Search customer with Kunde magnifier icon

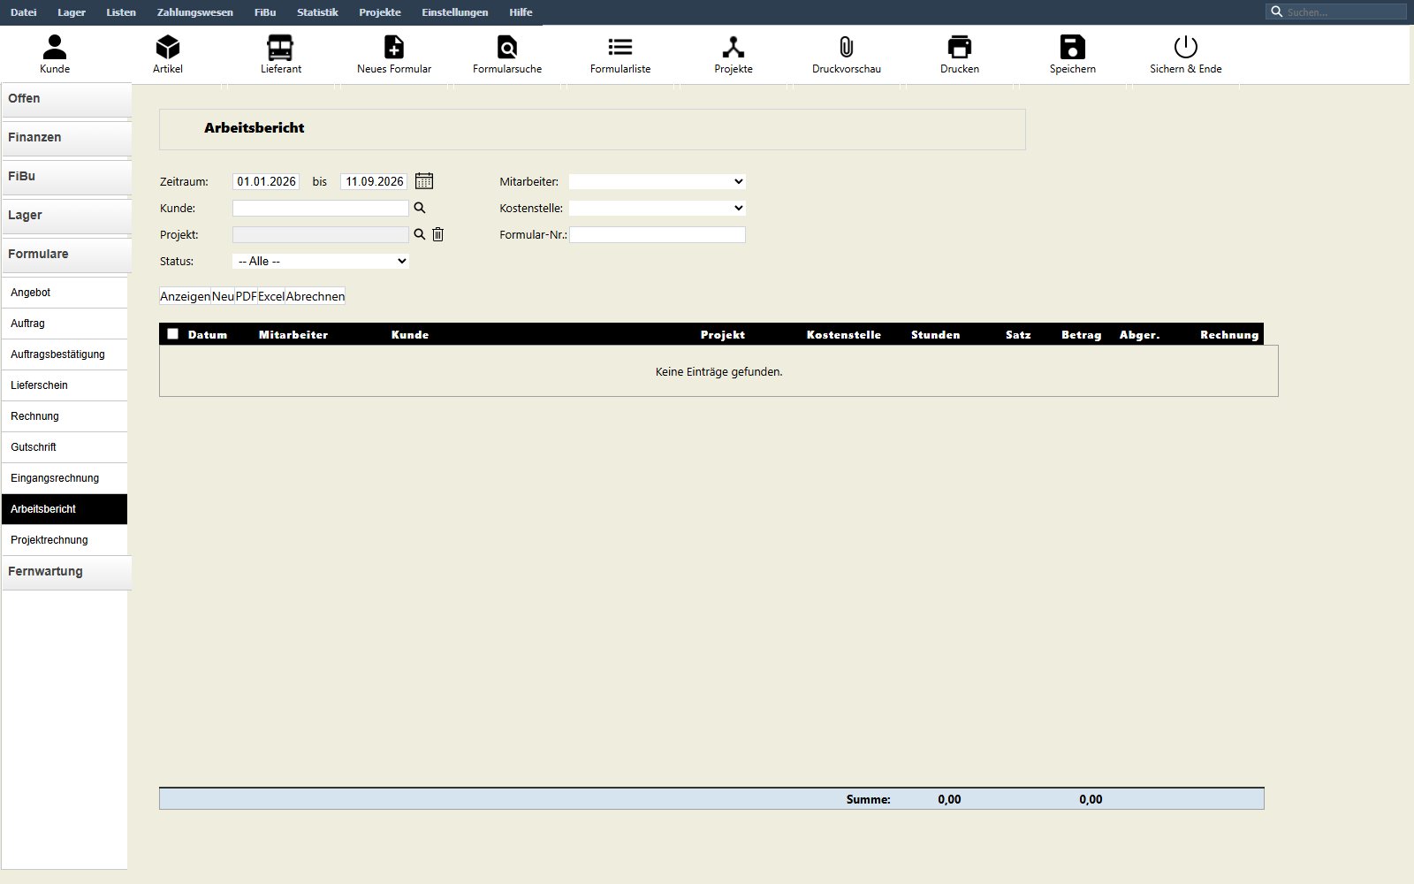click(420, 208)
